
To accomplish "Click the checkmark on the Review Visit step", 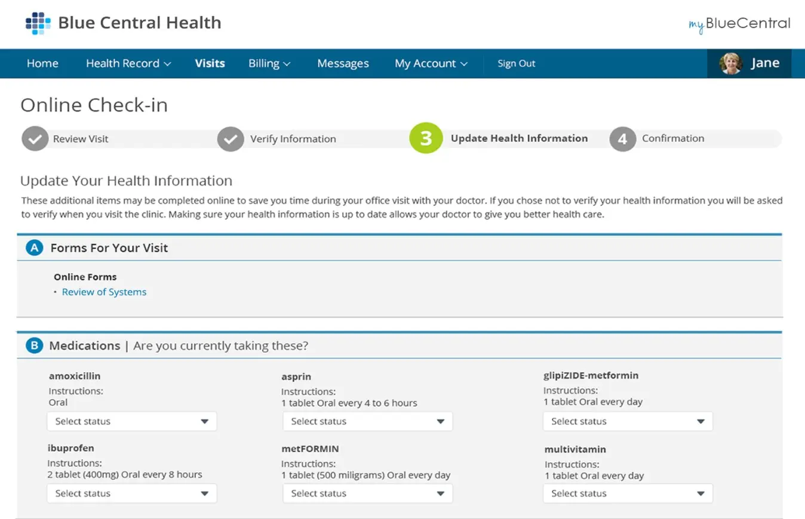I will click(x=35, y=138).
